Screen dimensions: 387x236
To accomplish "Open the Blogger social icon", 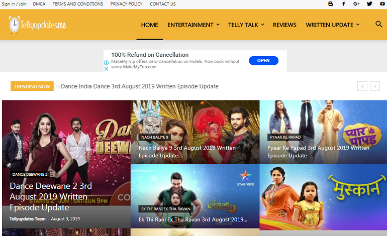I will click(x=331, y=4).
